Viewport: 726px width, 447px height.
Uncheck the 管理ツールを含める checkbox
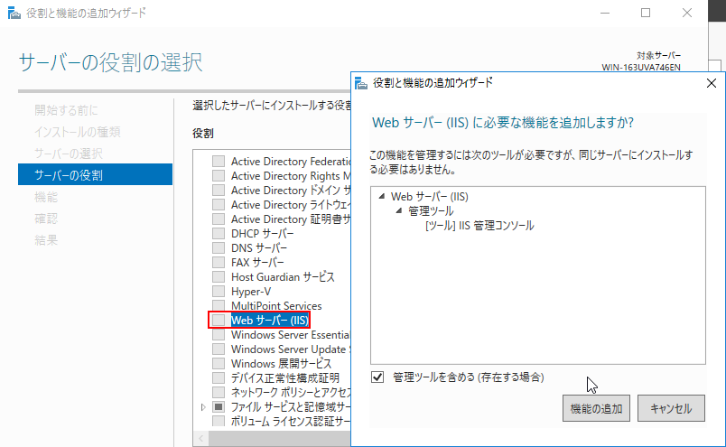point(377,377)
